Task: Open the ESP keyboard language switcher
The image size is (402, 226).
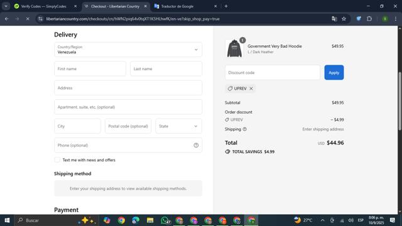Action: point(361,220)
